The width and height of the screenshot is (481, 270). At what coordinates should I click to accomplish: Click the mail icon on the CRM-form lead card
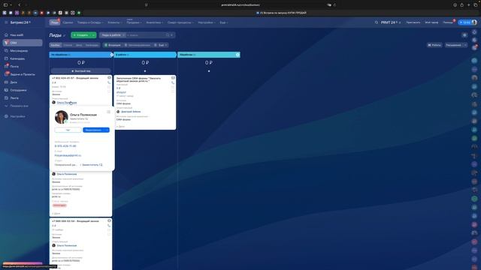pyautogui.click(x=173, y=78)
